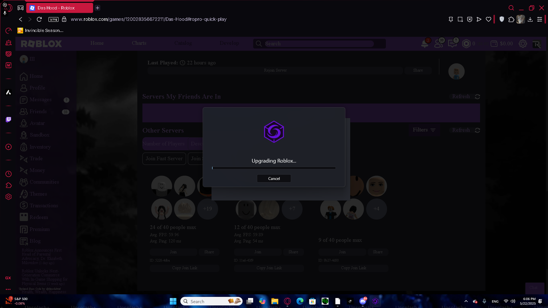Open Aria AI in the sidebar
The height and width of the screenshot is (308, 548).
(9, 92)
